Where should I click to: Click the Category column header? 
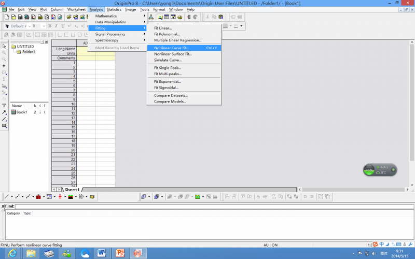point(13,213)
